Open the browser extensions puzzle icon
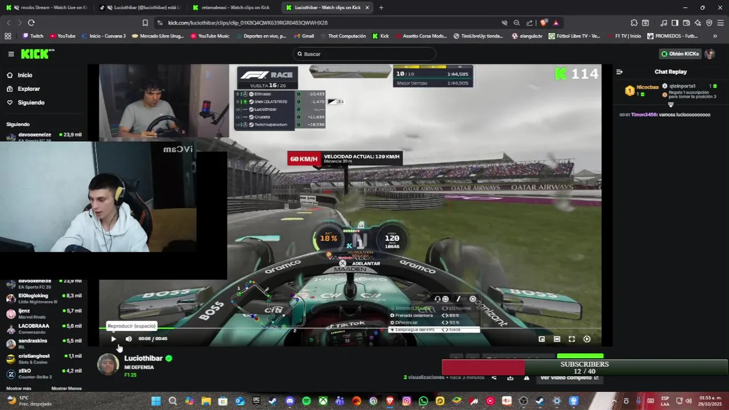This screenshot has width=729, height=410. tap(634, 23)
